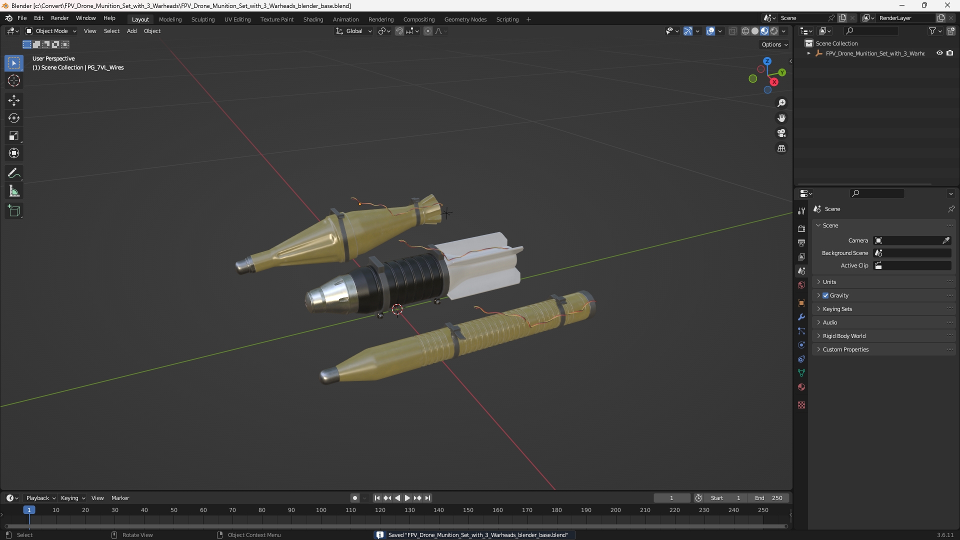Open the Render properties tab

[801, 228]
